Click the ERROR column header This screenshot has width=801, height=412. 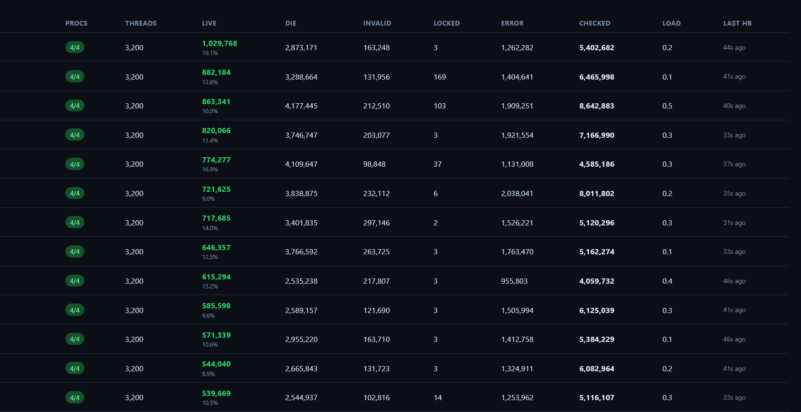[512, 23]
